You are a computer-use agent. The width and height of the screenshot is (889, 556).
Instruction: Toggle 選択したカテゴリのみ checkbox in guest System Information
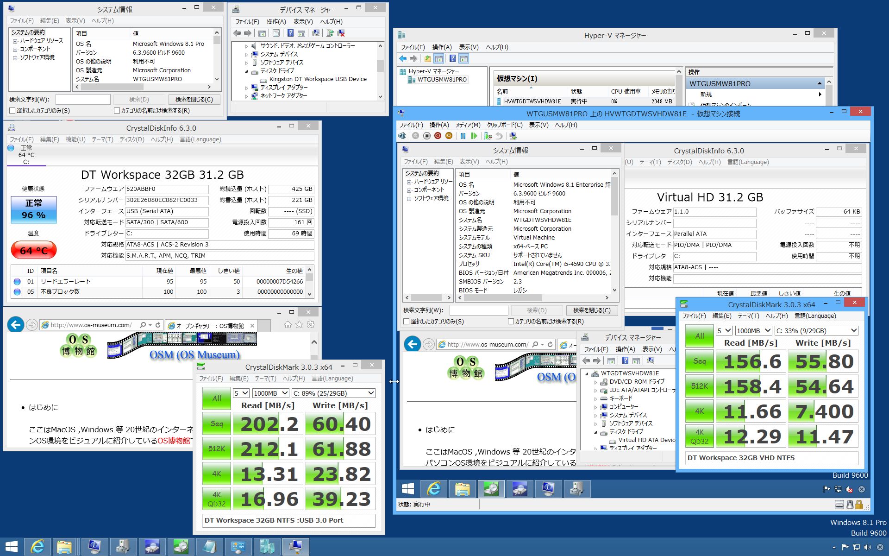click(x=407, y=321)
